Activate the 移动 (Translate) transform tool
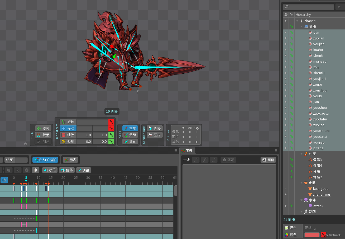The image size is (345, 239). (68, 128)
